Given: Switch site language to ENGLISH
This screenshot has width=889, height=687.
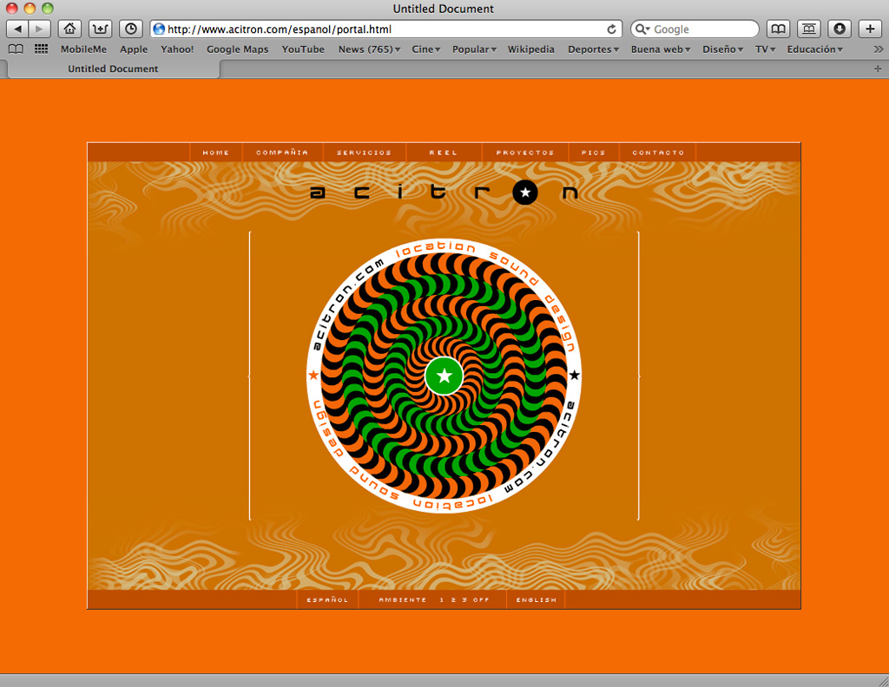Looking at the screenshot, I should [x=536, y=600].
